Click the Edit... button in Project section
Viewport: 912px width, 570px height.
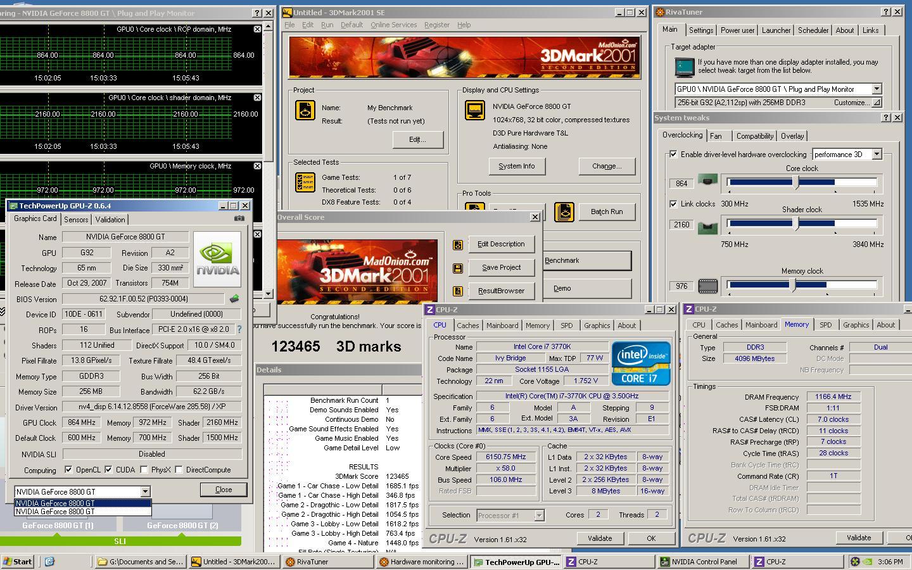[x=417, y=139]
